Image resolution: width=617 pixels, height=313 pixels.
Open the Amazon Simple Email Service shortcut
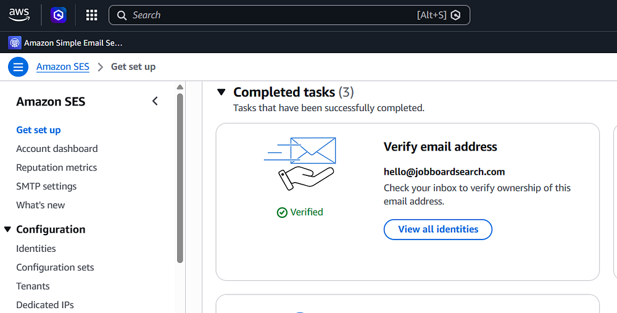(x=65, y=43)
